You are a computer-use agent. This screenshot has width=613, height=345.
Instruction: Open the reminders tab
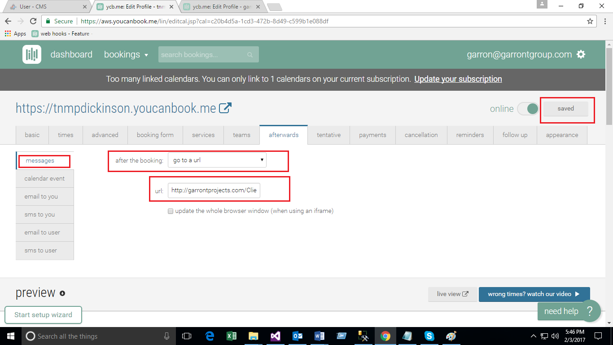[470, 135]
